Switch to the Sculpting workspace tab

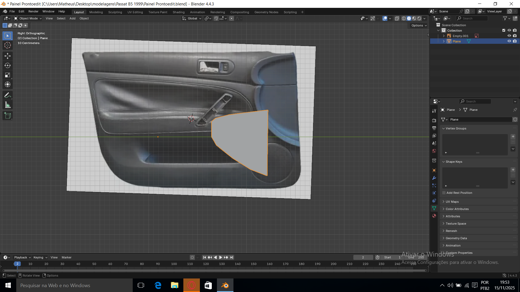[x=115, y=12]
